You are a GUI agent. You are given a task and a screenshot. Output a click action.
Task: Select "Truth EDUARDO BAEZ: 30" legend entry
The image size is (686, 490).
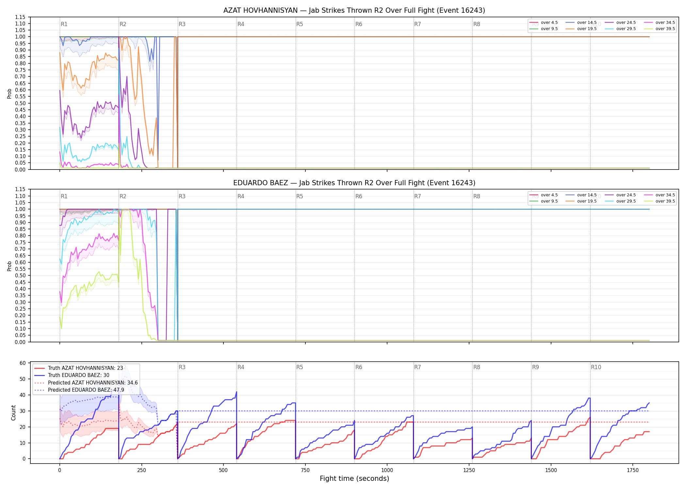click(72, 375)
